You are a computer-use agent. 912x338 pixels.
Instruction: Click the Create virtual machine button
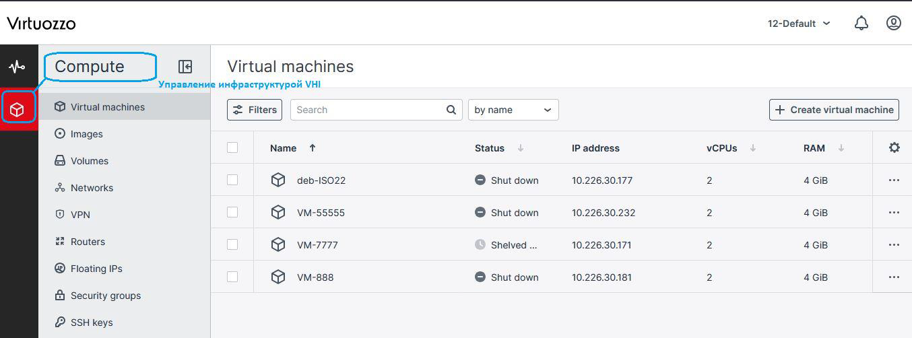point(834,110)
